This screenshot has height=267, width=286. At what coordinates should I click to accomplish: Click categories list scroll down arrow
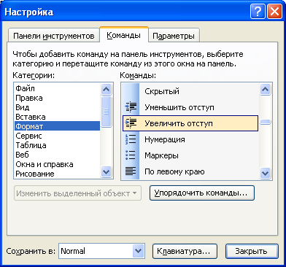click(106, 172)
